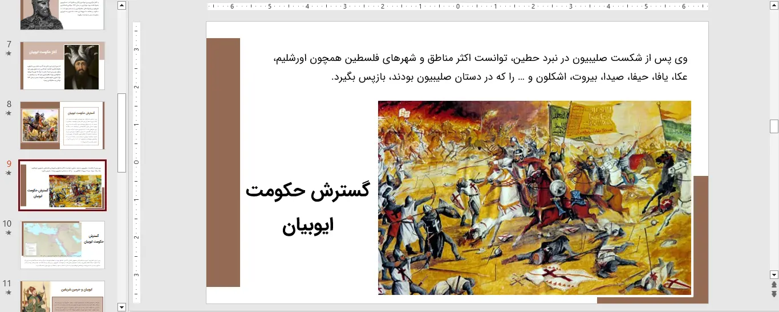779x312 pixels.
Task: Select the brown rectangle behind the image's right corner
Action: [701, 239]
